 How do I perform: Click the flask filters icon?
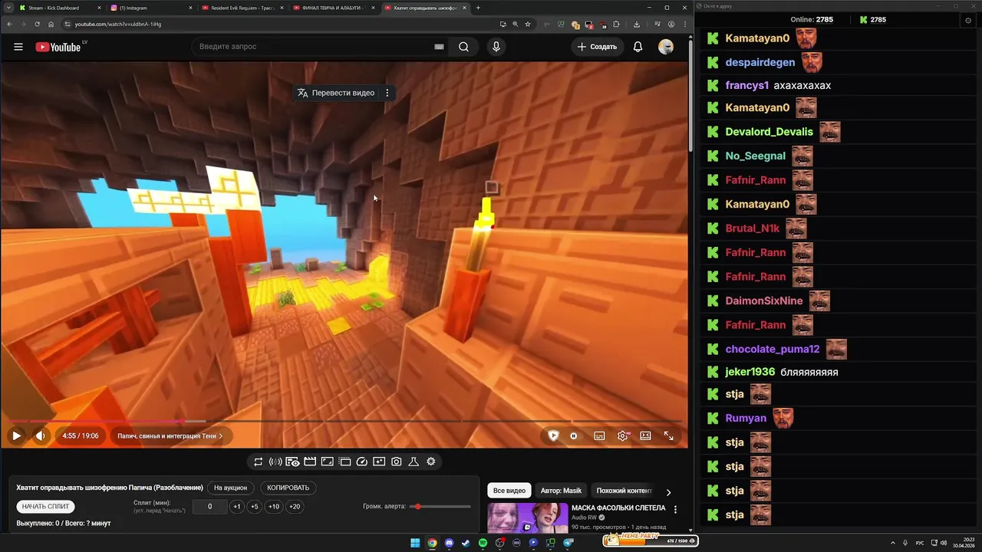[414, 462]
